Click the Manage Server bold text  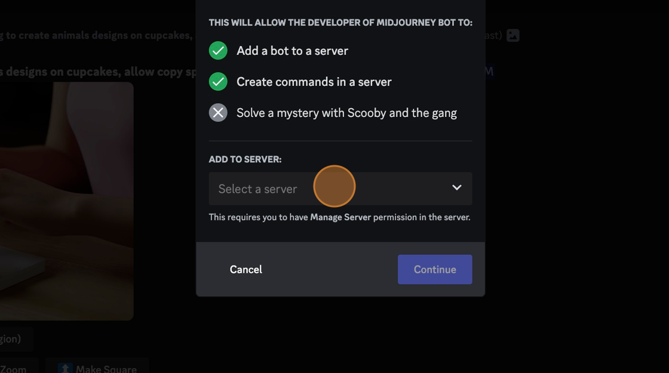coord(340,217)
